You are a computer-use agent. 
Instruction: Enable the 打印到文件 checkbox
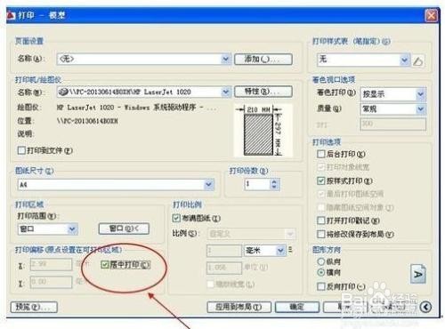click(21, 150)
